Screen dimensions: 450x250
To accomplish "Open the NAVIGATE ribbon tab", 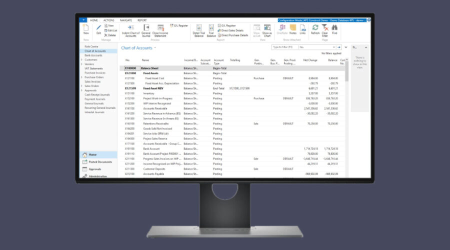I will coord(125,20).
